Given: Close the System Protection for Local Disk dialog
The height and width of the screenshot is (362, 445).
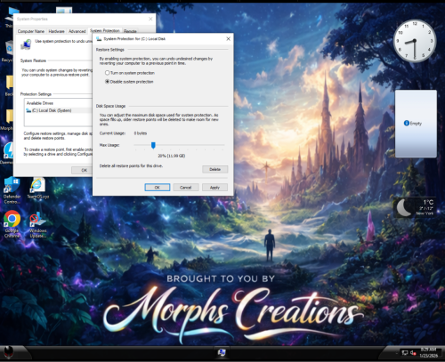Looking at the screenshot, I should (x=228, y=39).
